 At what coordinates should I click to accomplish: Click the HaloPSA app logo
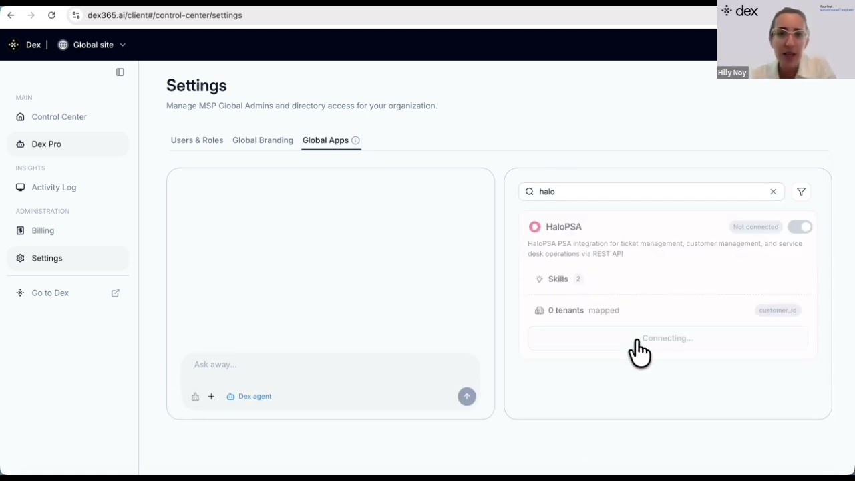pos(534,227)
